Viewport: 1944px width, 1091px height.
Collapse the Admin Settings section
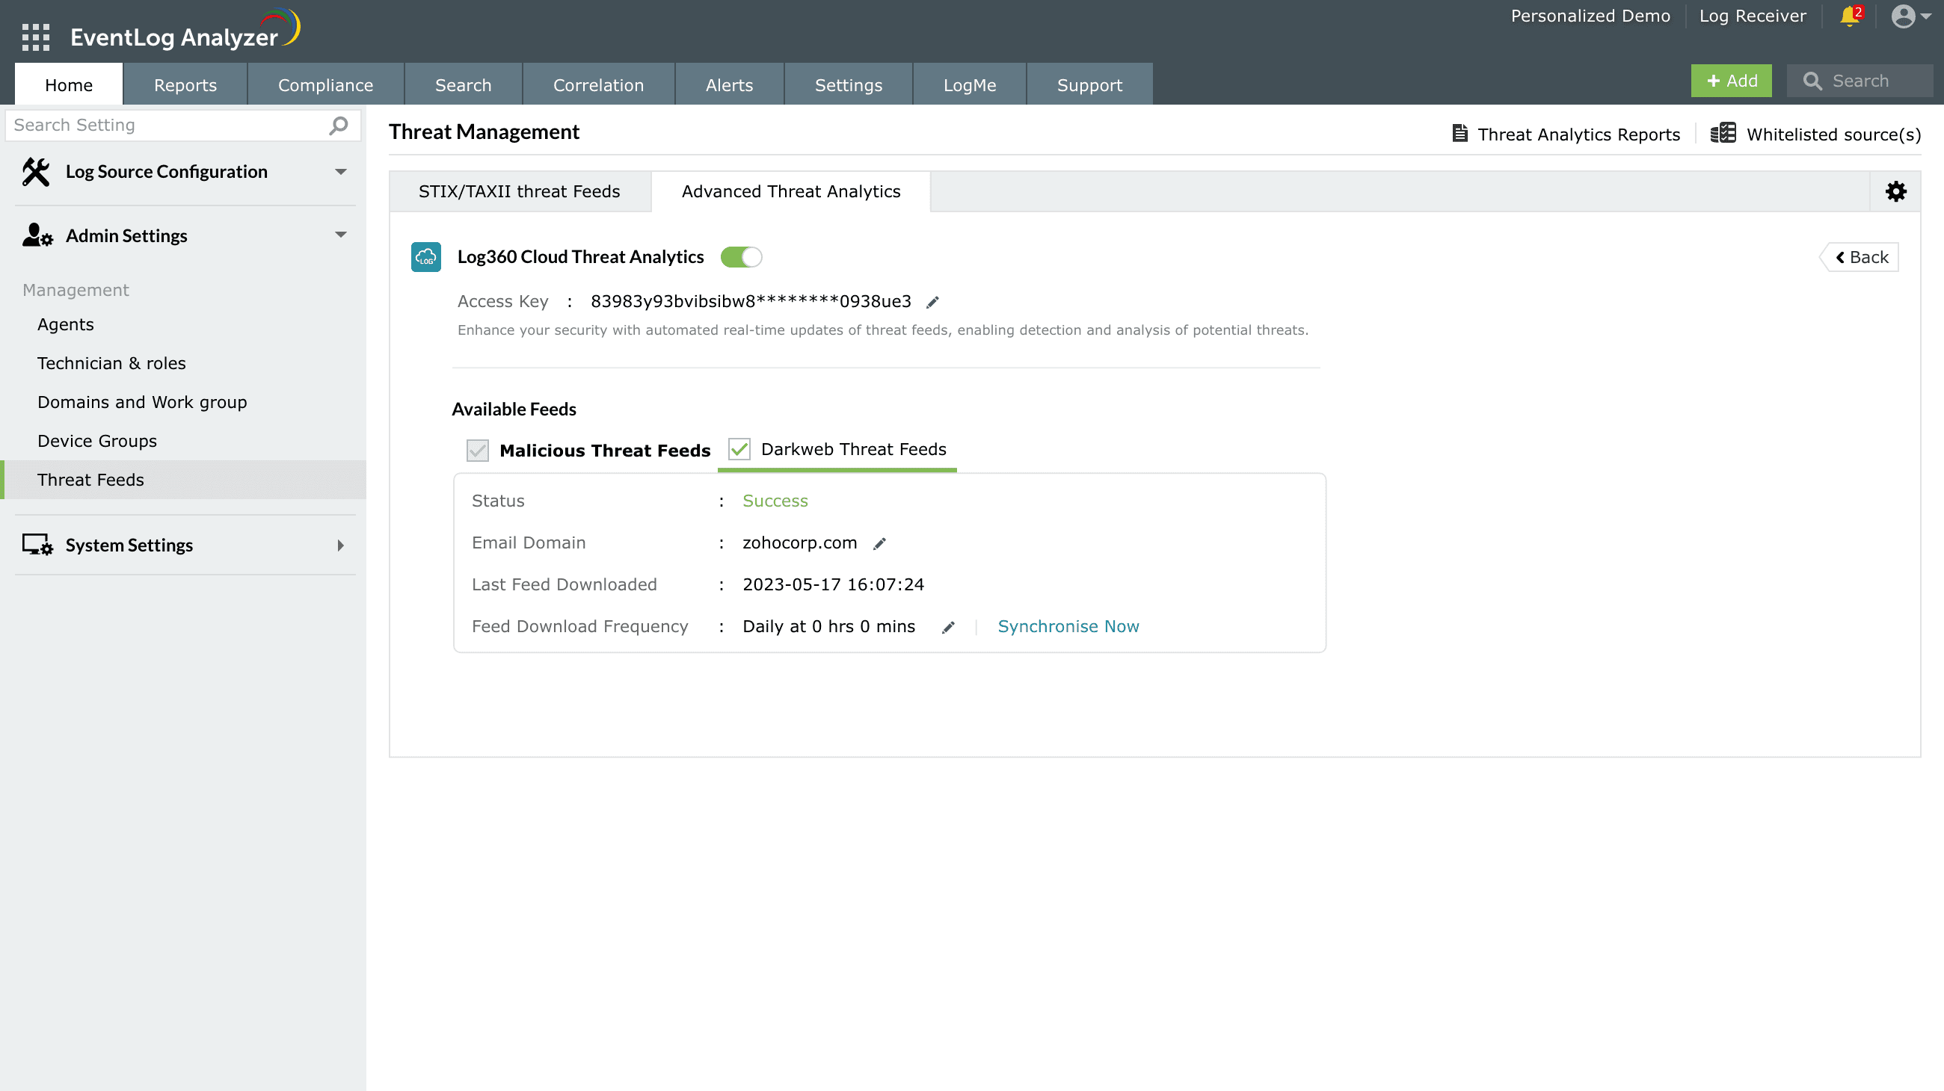340,235
